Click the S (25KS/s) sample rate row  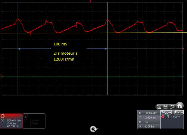(149, 126)
